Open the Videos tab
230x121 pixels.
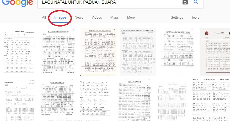(97, 18)
